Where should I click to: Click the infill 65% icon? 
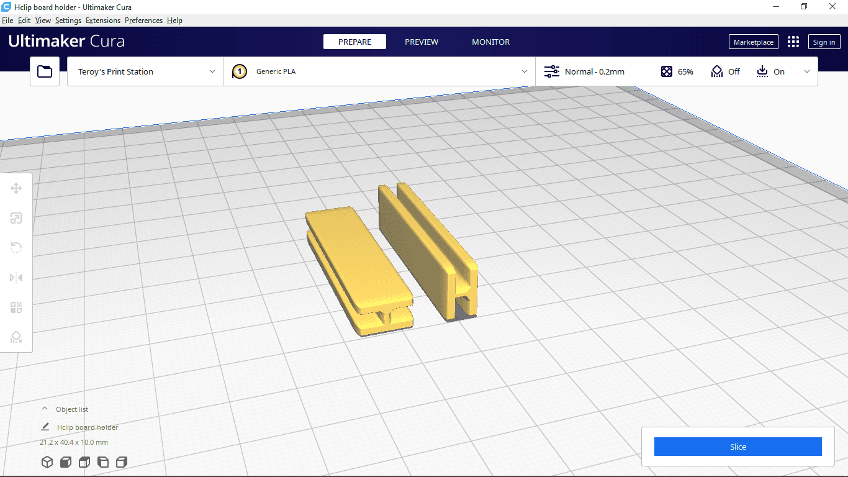pyautogui.click(x=667, y=71)
